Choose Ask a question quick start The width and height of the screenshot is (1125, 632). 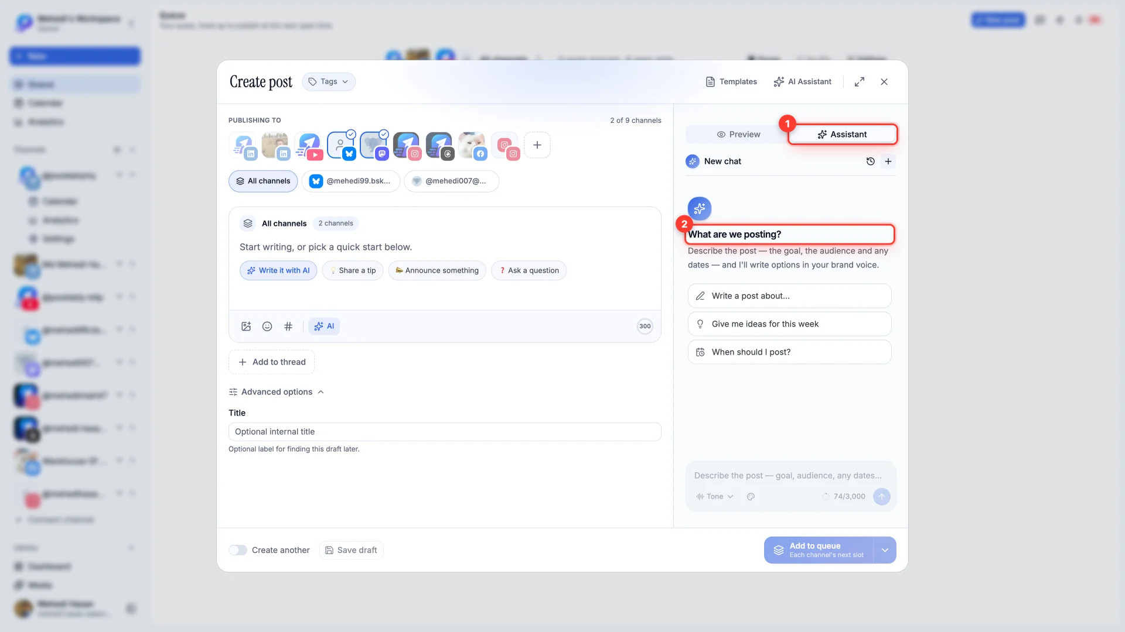tap(529, 270)
